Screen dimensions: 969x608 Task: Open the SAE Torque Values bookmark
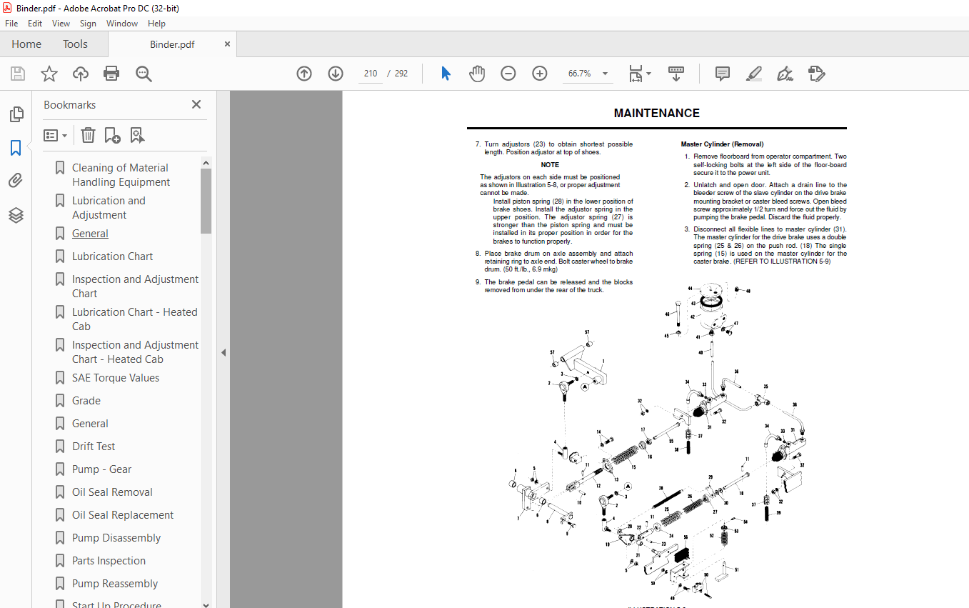pyautogui.click(x=116, y=378)
